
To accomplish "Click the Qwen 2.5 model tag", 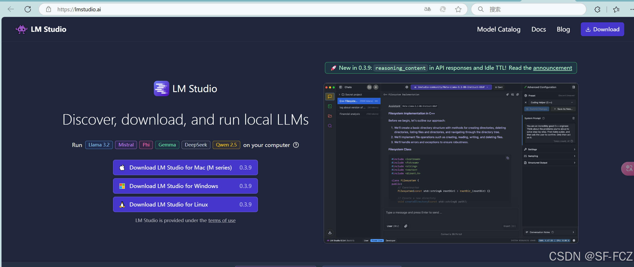I will (x=226, y=145).
